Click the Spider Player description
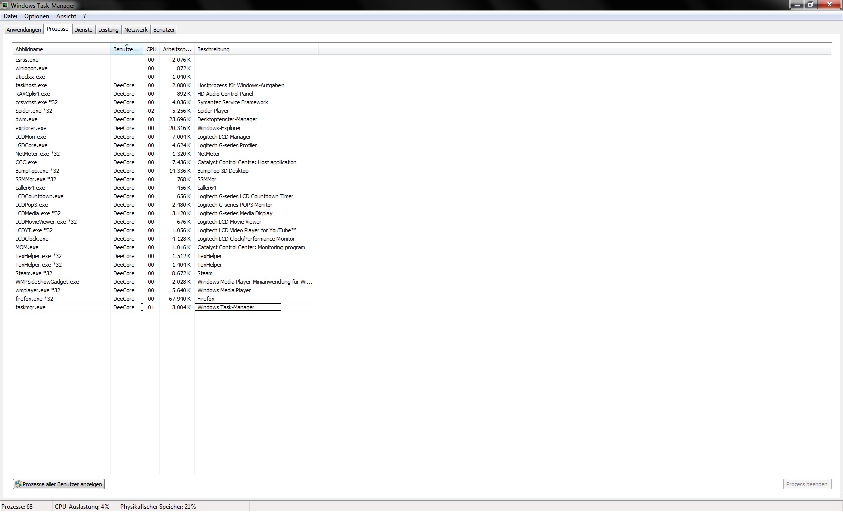The image size is (843, 512). 213,111
